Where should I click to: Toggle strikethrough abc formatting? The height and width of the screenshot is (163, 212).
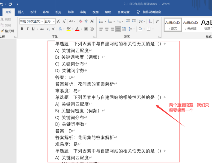point(42,29)
